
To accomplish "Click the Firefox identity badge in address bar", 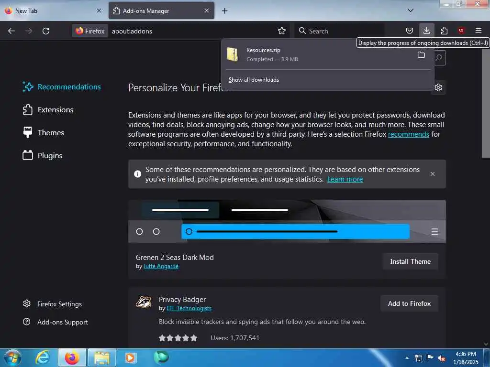I will (x=90, y=31).
